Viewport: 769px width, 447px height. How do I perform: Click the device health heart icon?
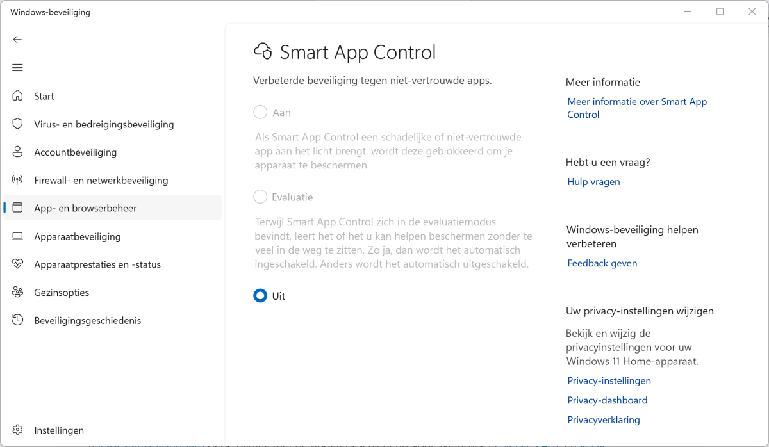[x=18, y=264]
